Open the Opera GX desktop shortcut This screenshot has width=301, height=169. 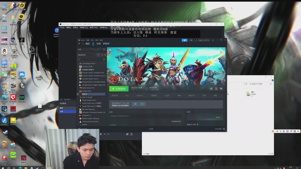pos(22,98)
